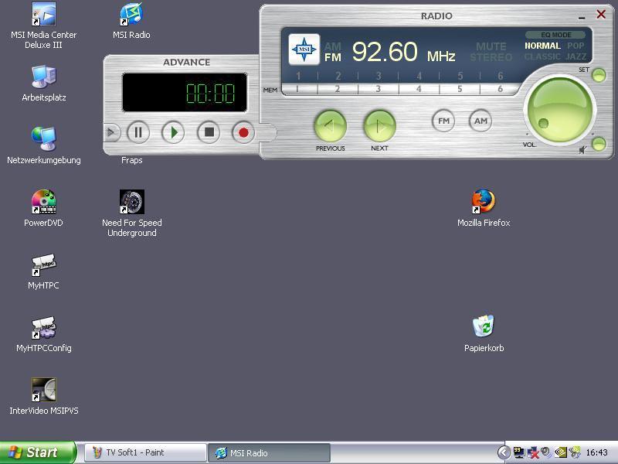Click the disconnected network tray icon
Screen dimensions: 618x464
(x=532, y=452)
